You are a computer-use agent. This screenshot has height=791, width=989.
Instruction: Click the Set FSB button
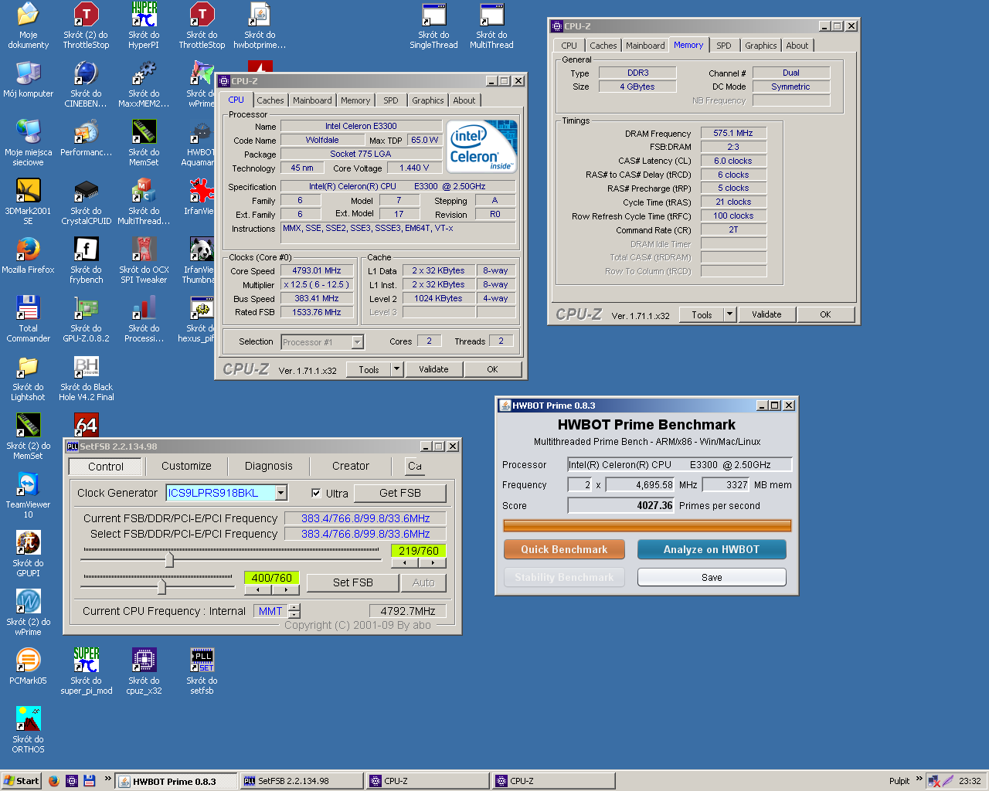tap(353, 582)
